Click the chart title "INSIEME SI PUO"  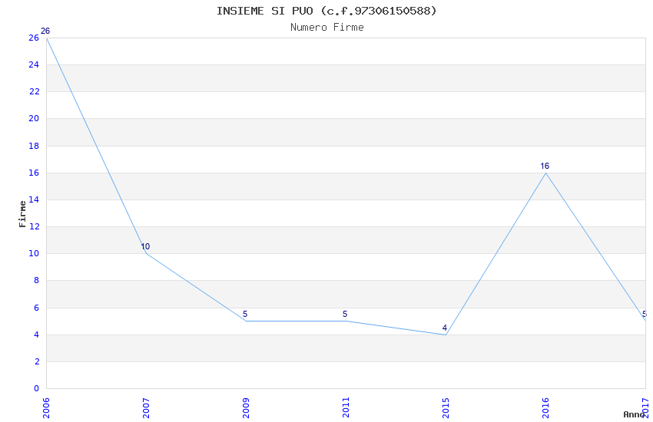click(326, 11)
